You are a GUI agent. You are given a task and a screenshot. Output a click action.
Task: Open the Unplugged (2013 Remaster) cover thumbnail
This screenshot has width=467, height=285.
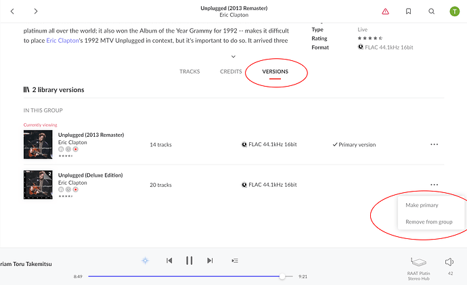(x=38, y=144)
